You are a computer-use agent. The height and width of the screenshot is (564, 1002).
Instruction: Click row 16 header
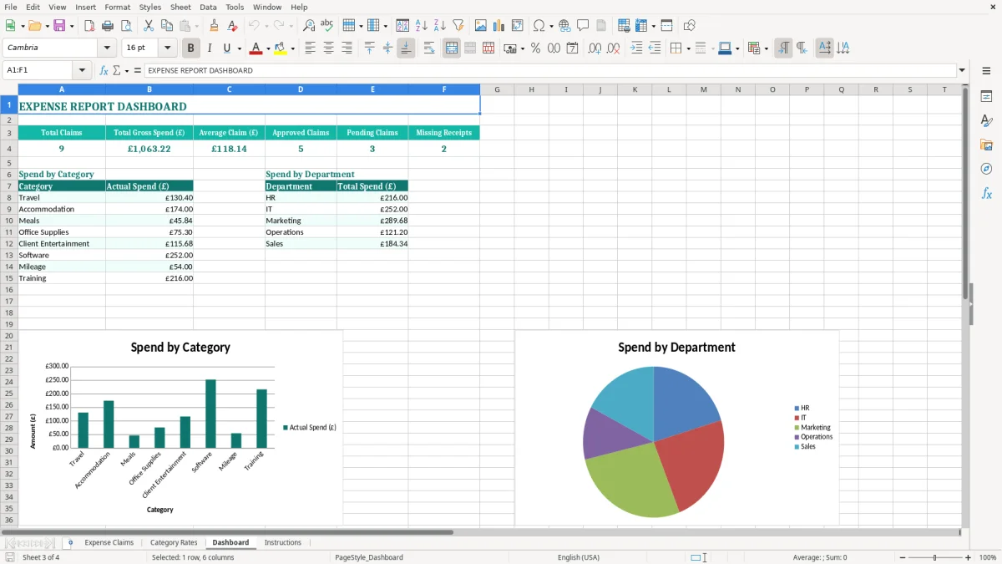(x=9, y=289)
